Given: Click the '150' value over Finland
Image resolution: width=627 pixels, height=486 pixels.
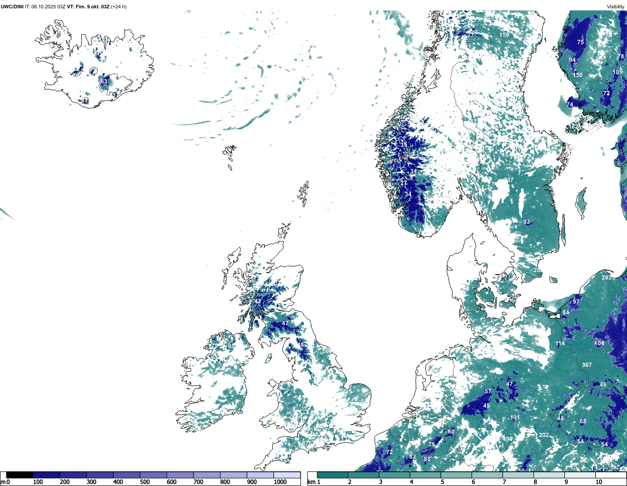Looking at the screenshot, I should pyautogui.click(x=578, y=75).
